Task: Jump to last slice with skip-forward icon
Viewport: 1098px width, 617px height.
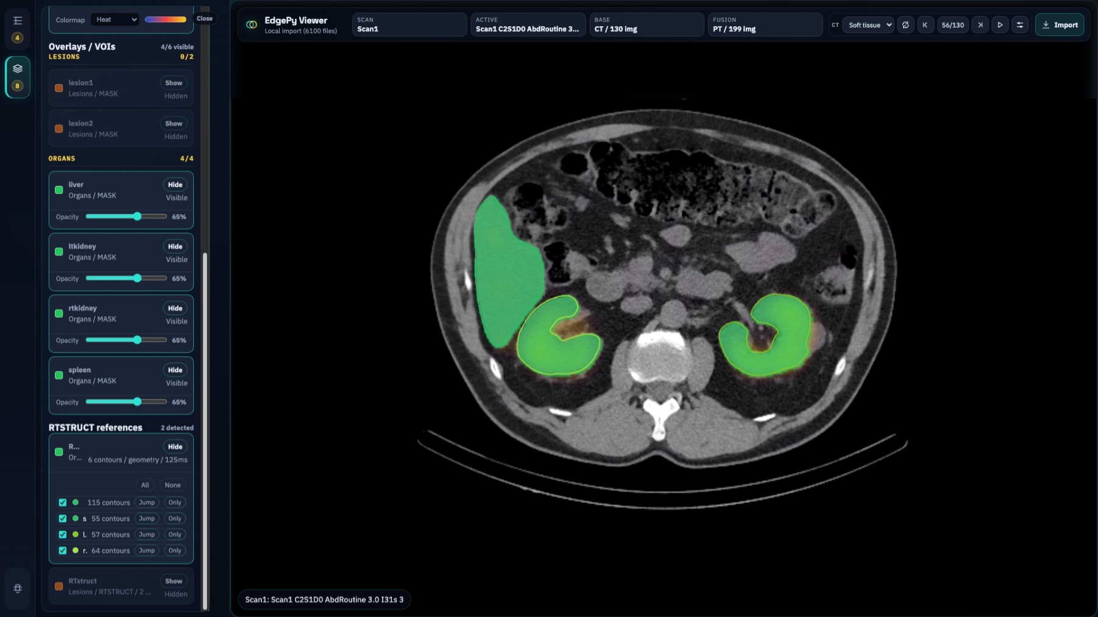Action: coord(980,25)
